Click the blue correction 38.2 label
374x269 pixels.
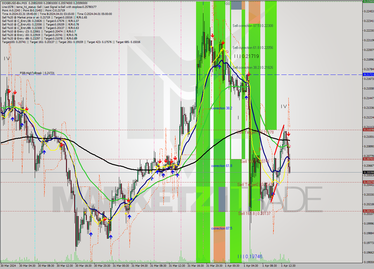click(221, 108)
